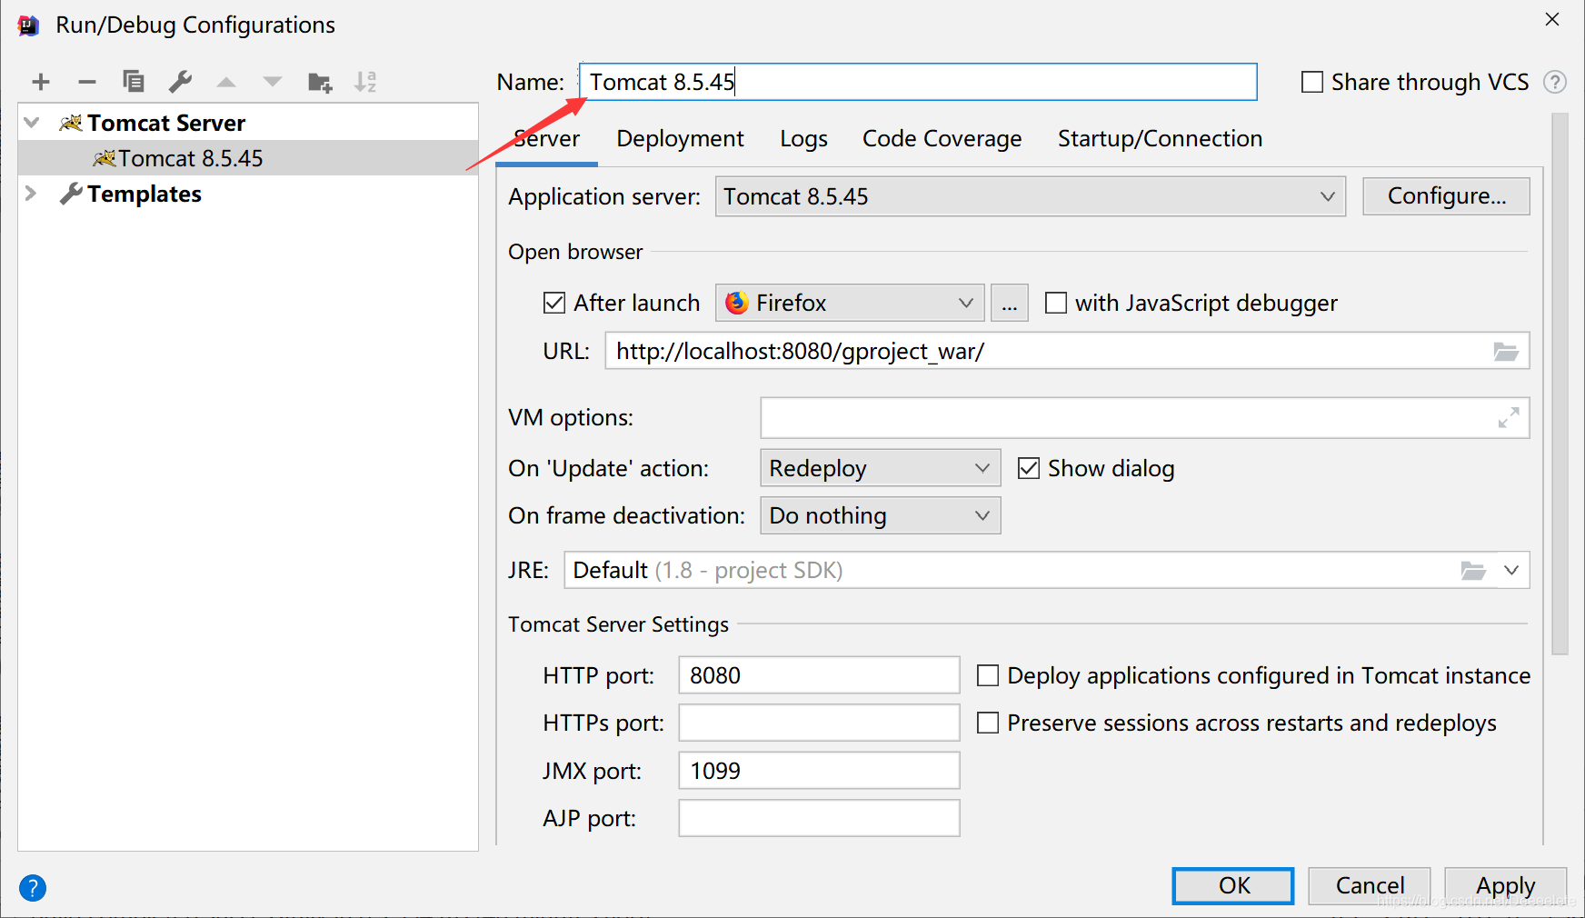Switch to the Server tab
1585x918 pixels.
547,139
